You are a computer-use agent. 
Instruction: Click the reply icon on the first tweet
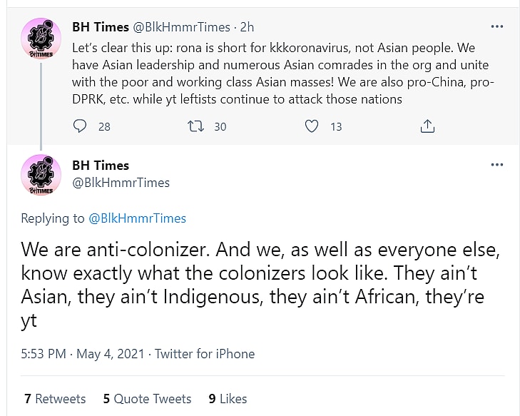(81, 126)
